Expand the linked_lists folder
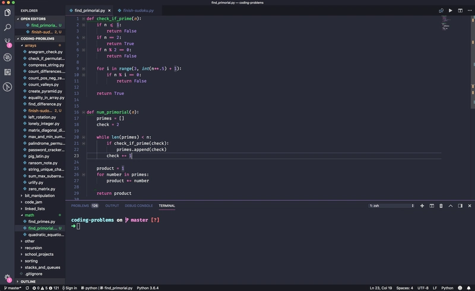This screenshot has width=475, height=291. tap(40, 208)
